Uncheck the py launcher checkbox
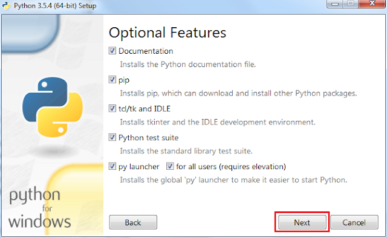The width and height of the screenshot is (387, 238). coord(112,166)
